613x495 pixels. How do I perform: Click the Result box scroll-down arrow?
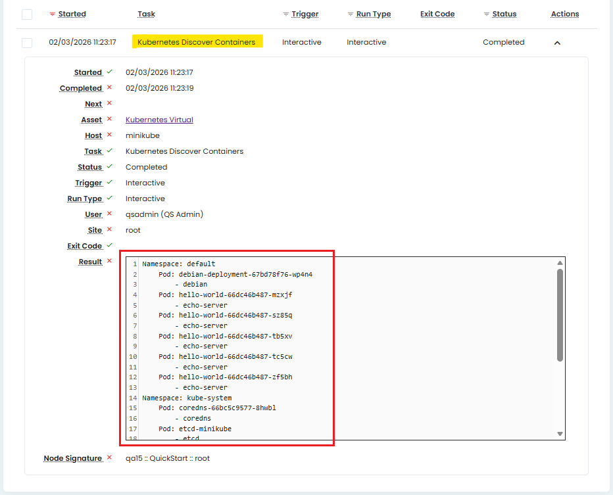click(x=560, y=434)
